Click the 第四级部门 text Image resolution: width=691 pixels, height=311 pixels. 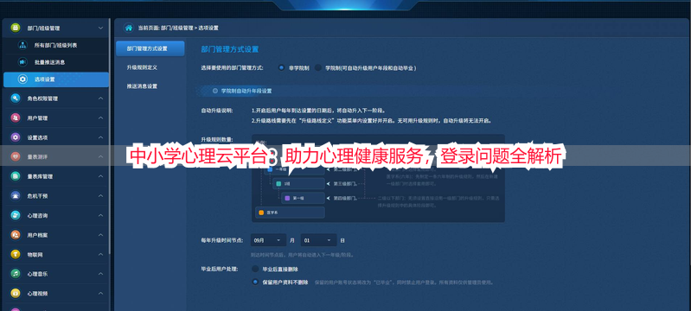(x=346, y=198)
